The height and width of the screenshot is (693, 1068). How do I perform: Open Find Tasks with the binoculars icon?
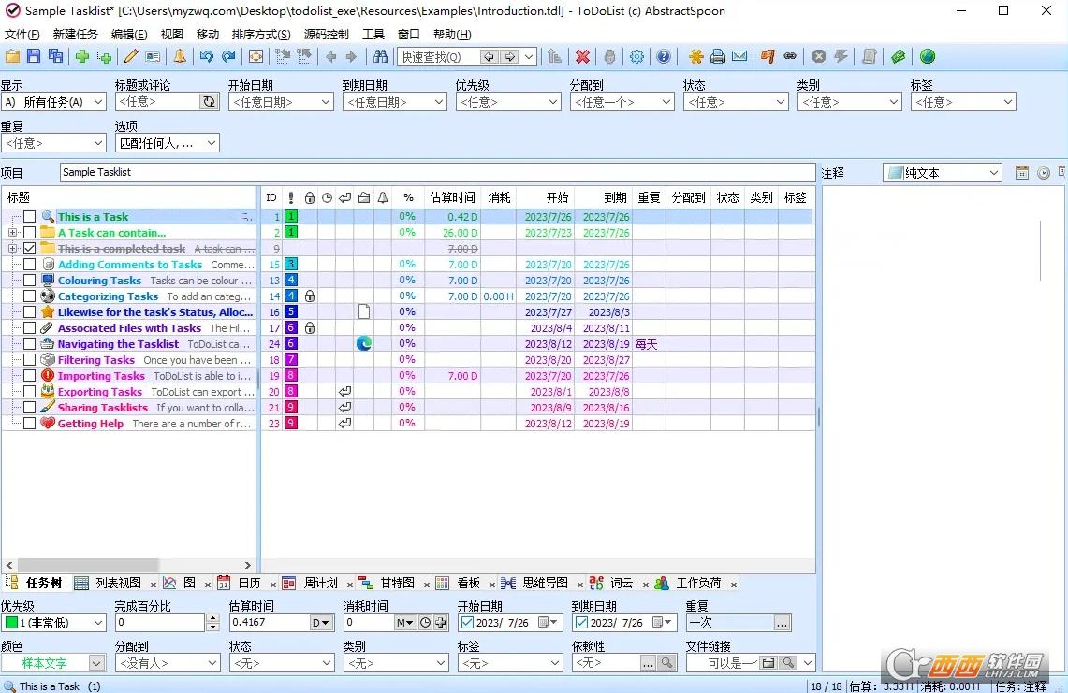[x=380, y=56]
